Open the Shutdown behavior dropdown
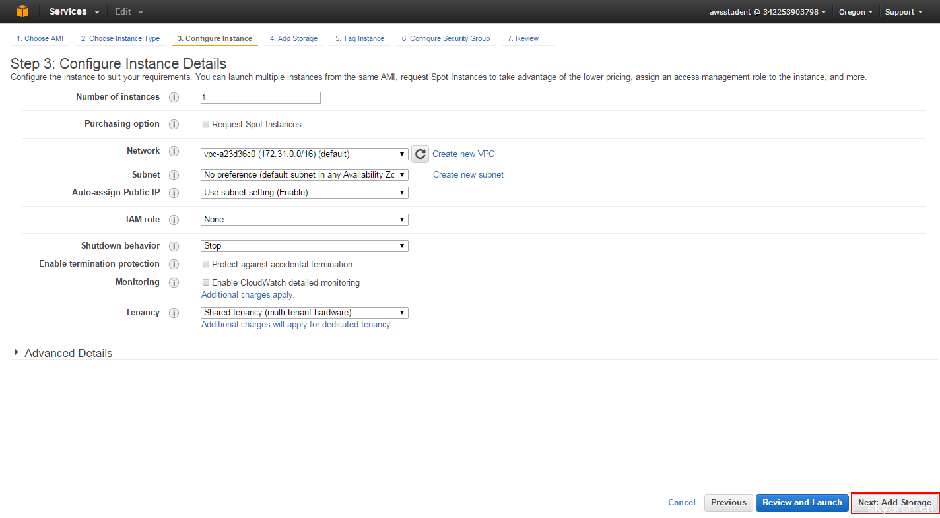This screenshot has width=940, height=518. coord(304,246)
